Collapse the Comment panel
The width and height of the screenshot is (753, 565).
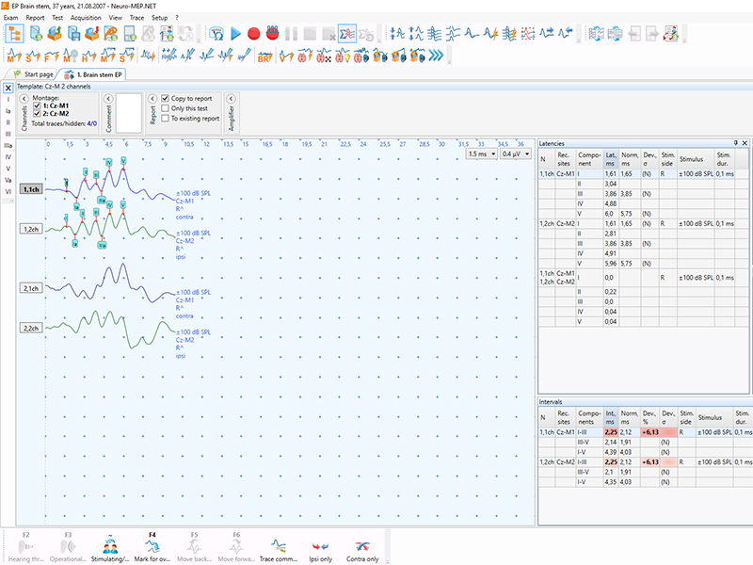(108, 99)
